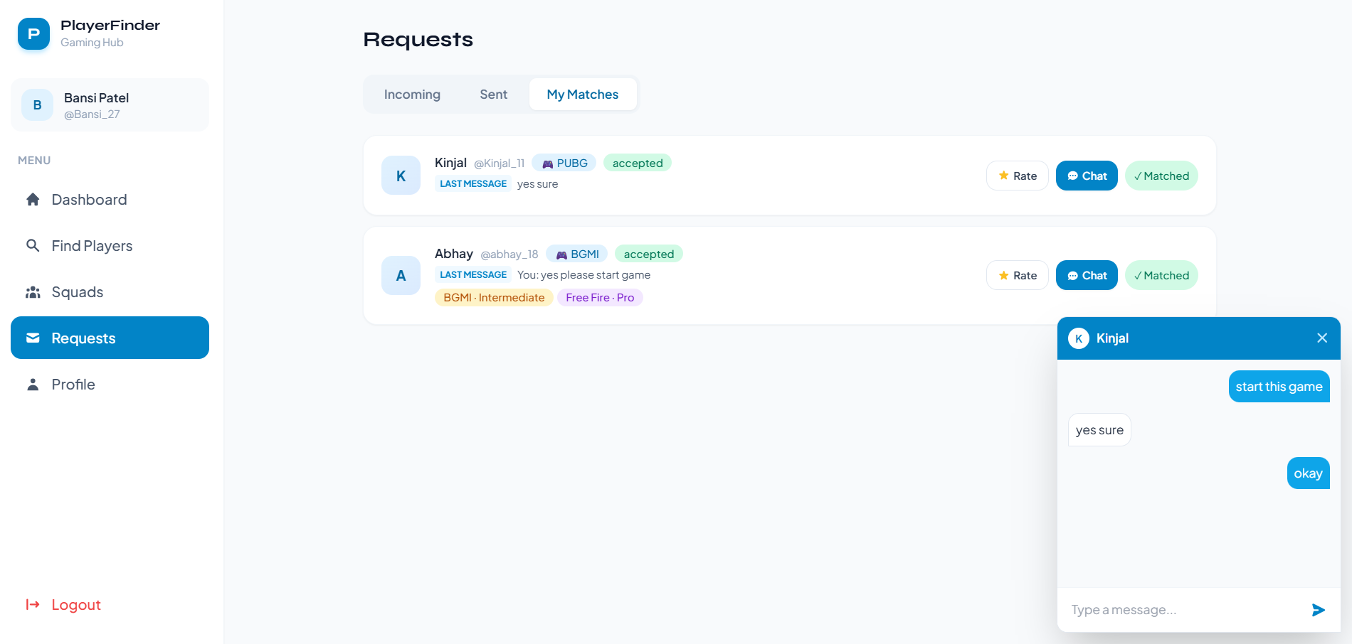This screenshot has height=644, width=1352.
Task: Click the 'yes sure' chat bubble
Action: tap(1099, 430)
